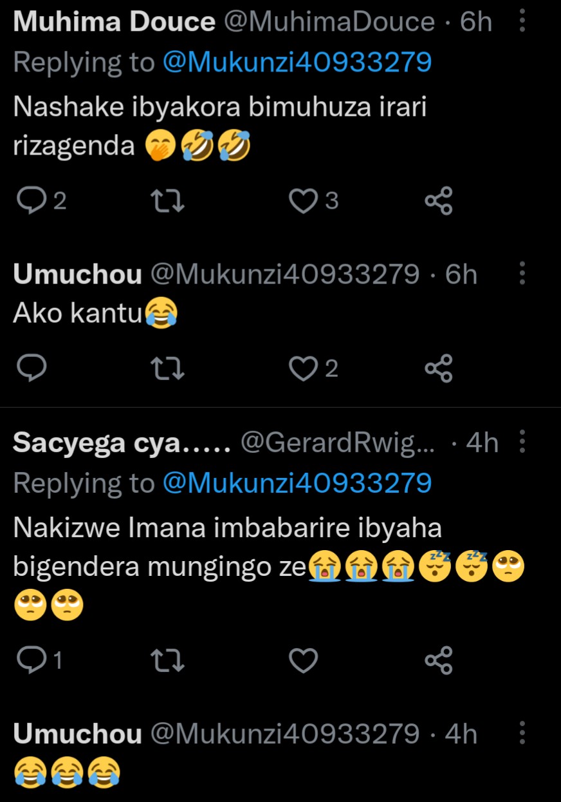Open Muhima Douce's profile name

click(x=114, y=23)
